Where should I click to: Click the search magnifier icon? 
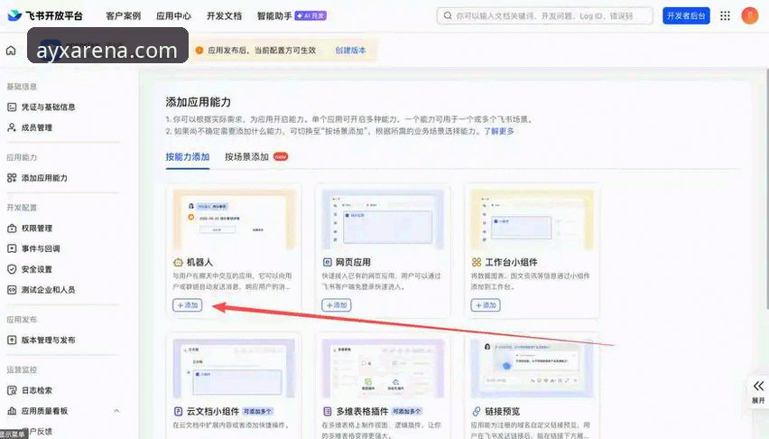tap(448, 15)
